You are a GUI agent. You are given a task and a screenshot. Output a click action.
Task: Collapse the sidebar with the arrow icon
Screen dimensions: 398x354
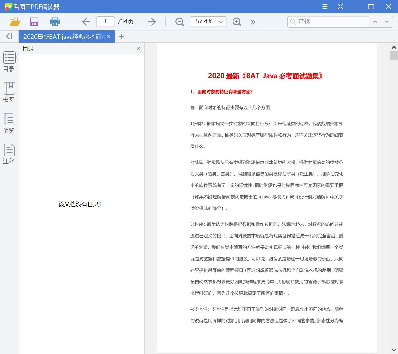(x=9, y=36)
